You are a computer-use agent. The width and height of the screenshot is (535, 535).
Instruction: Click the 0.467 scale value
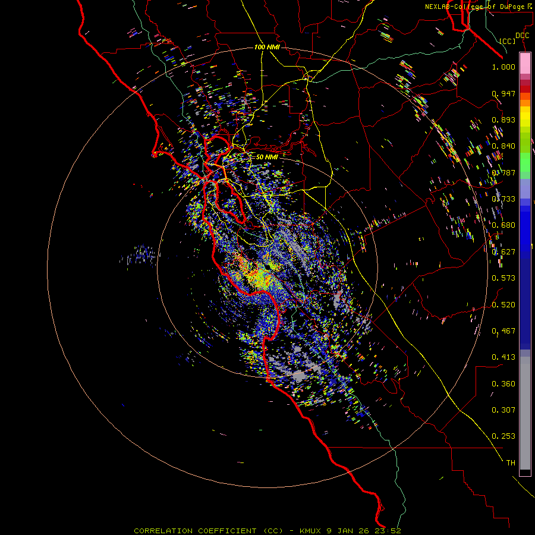point(503,331)
